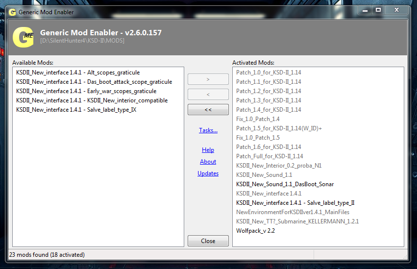Close window using title bar X

click(396, 10)
